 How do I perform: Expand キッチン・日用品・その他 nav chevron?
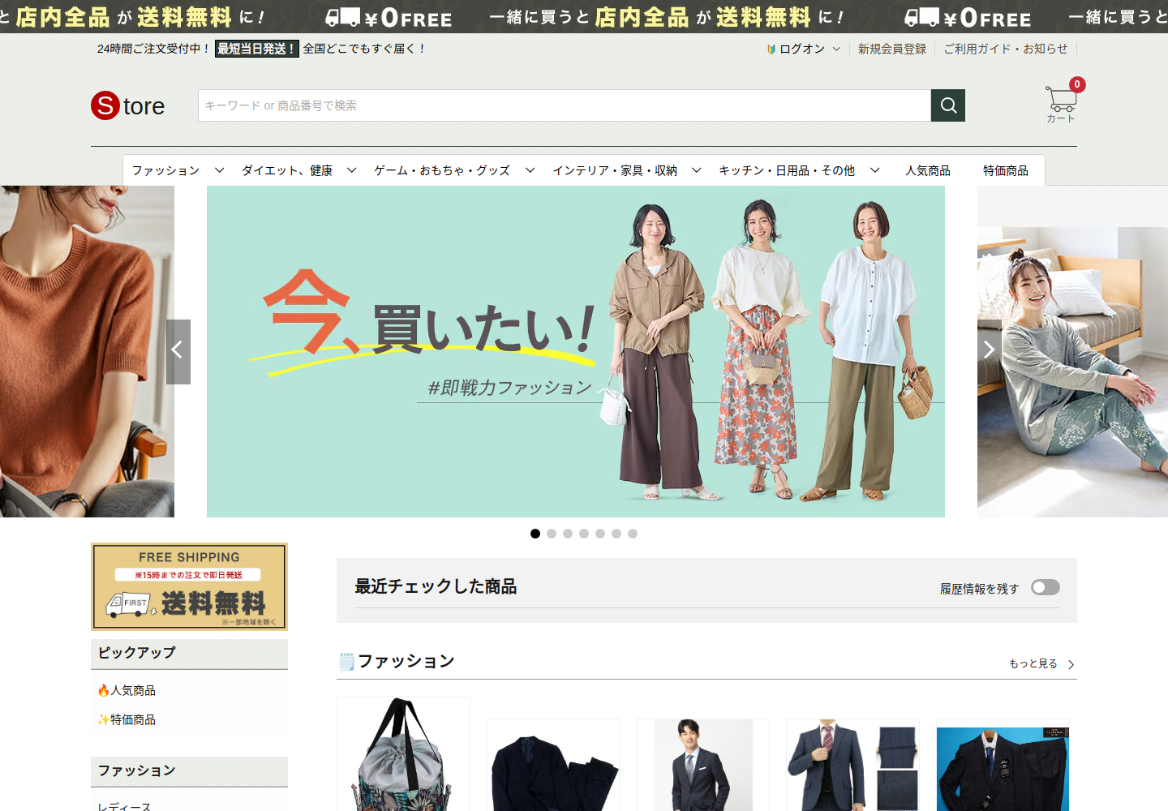click(x=874, y=170)
